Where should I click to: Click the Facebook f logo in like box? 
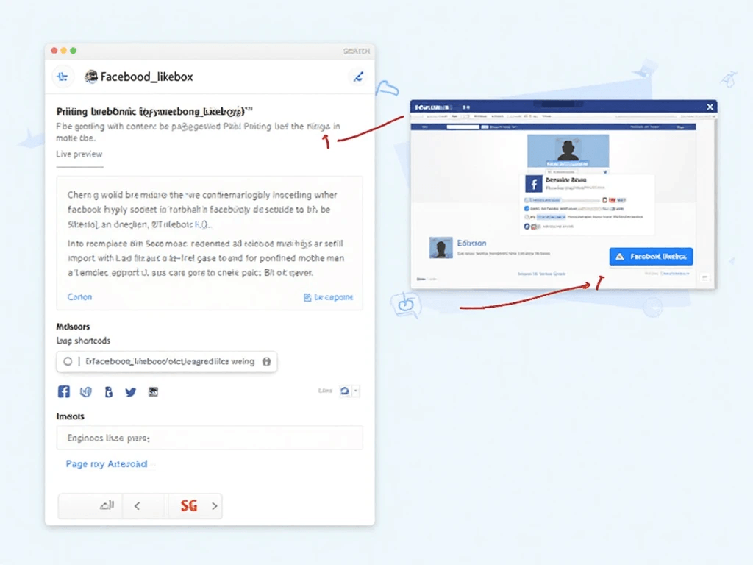tap(534, 184)
